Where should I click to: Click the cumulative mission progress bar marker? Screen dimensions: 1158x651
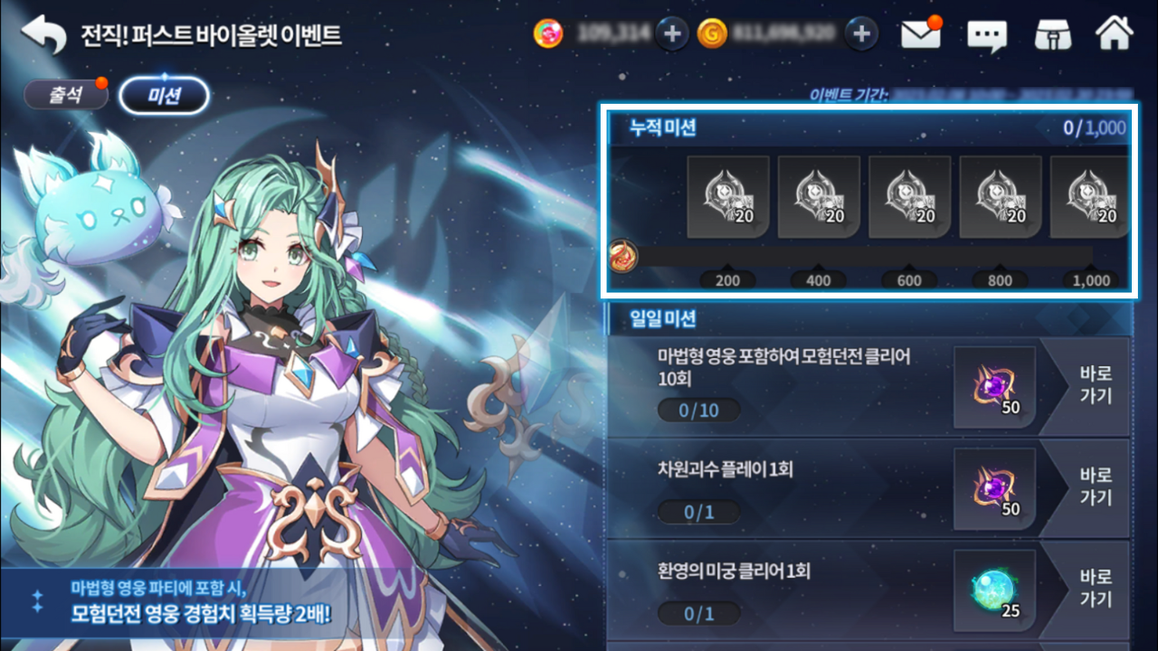point(623,256)
